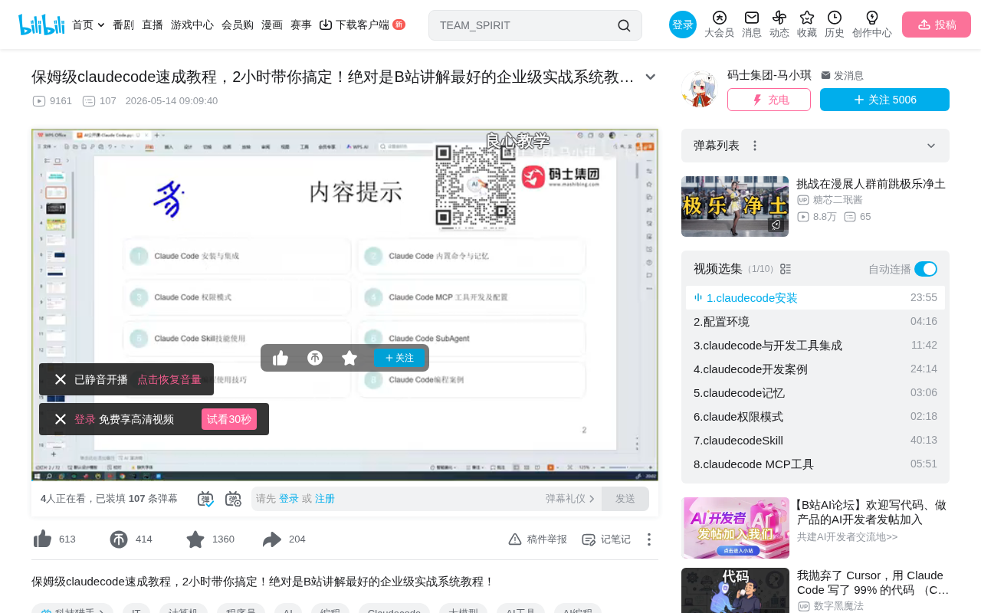Click the 弹幕列表 three-dot menu icon
This screenshot has width=981, height=613.
click(x=755, y=146)
